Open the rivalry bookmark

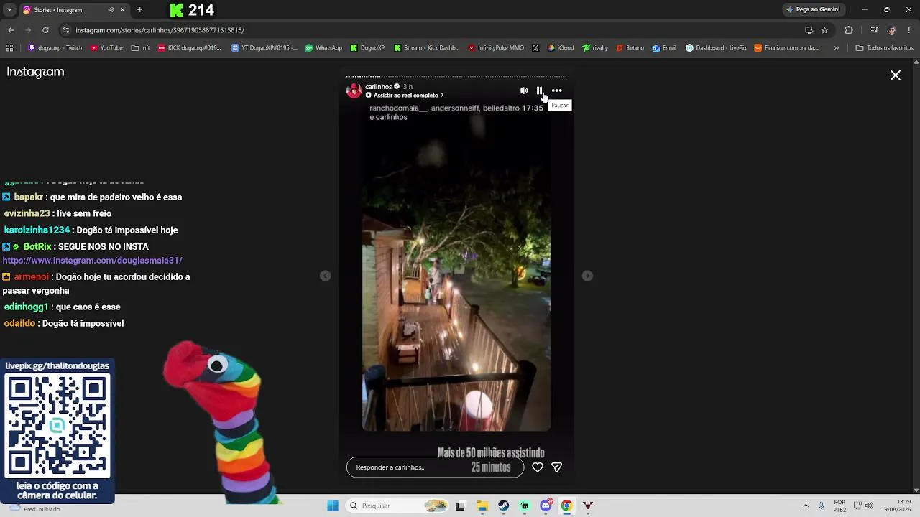tap(595, 48)
